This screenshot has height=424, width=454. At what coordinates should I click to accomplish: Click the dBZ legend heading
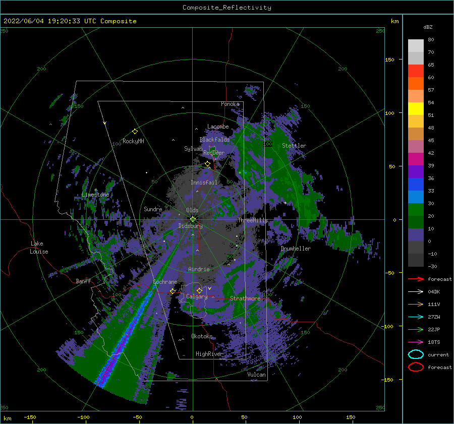pos(428,27)
